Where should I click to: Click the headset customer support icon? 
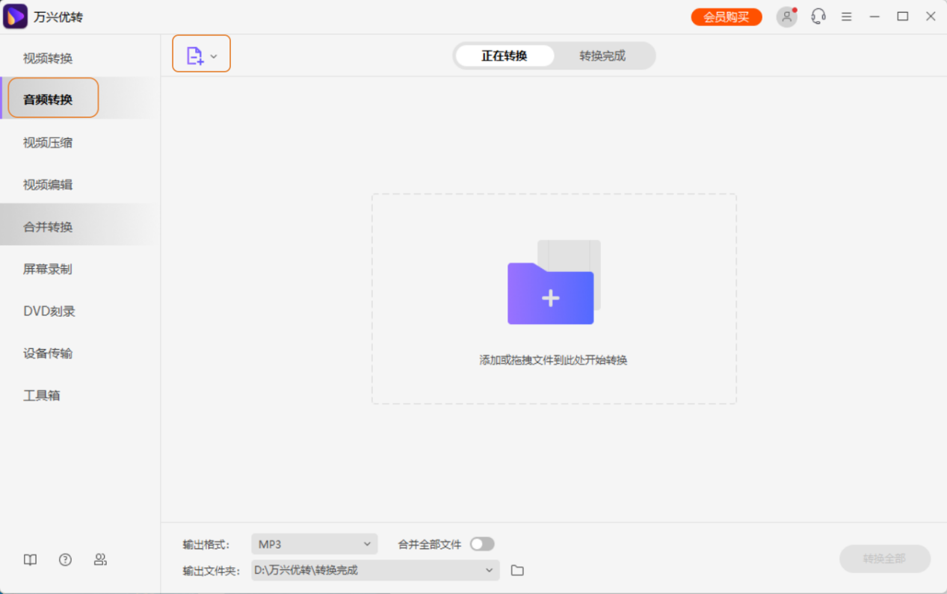pyautogui.click(x=818, y=16)
